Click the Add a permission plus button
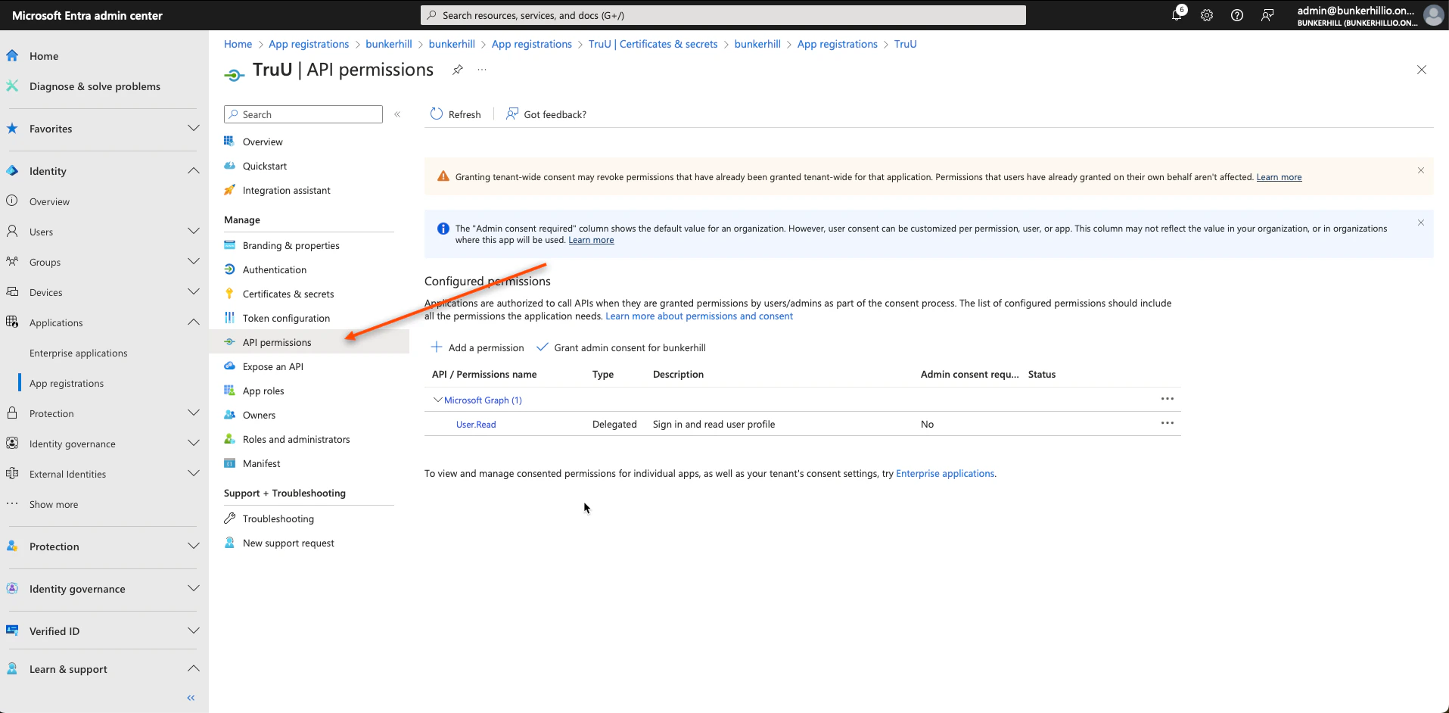Screen dimensions: 1449x713 477,347
